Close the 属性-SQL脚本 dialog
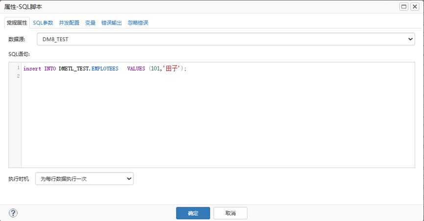Viewport: 424px width, 221px height. pyautogui.click(x=415, y=6)
